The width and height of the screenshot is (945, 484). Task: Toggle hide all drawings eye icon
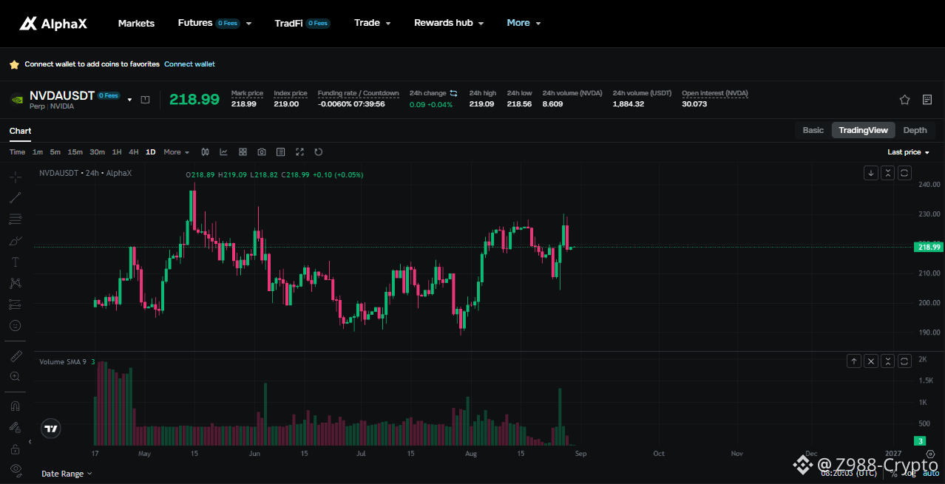pos(16,469)
